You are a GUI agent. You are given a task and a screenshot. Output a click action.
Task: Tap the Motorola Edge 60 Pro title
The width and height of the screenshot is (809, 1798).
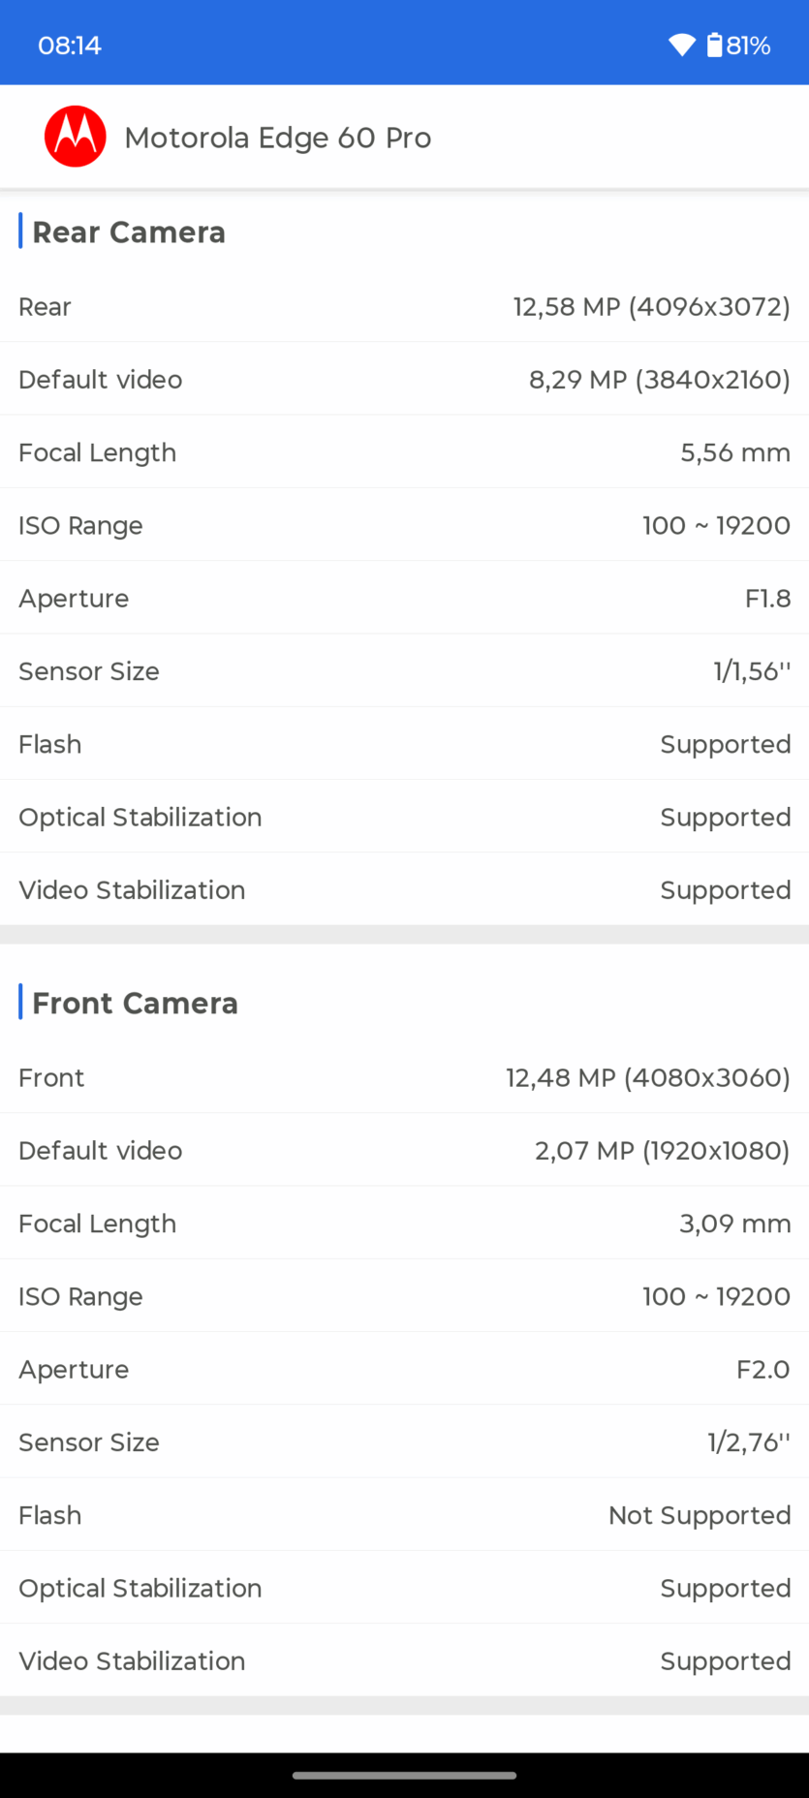pos(277,138)
